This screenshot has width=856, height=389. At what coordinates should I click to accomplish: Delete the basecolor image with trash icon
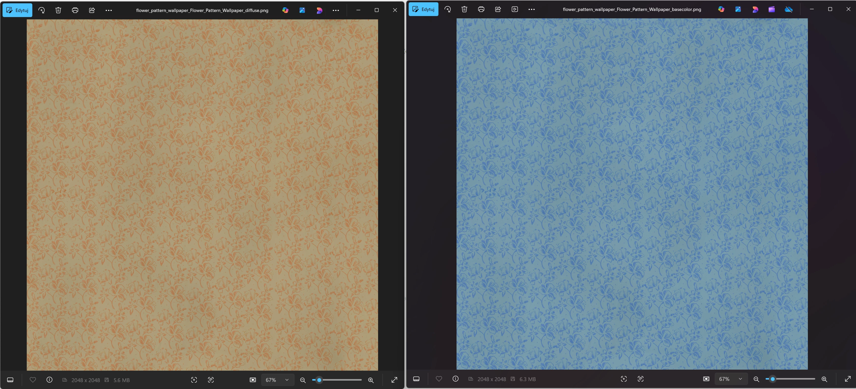(x=464, y=9)
